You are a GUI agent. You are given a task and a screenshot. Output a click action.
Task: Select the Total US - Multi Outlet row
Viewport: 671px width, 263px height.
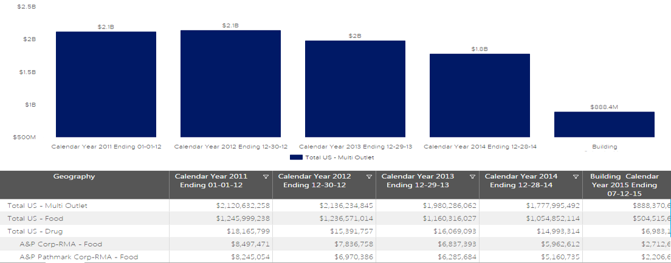(x=47, y=205)
